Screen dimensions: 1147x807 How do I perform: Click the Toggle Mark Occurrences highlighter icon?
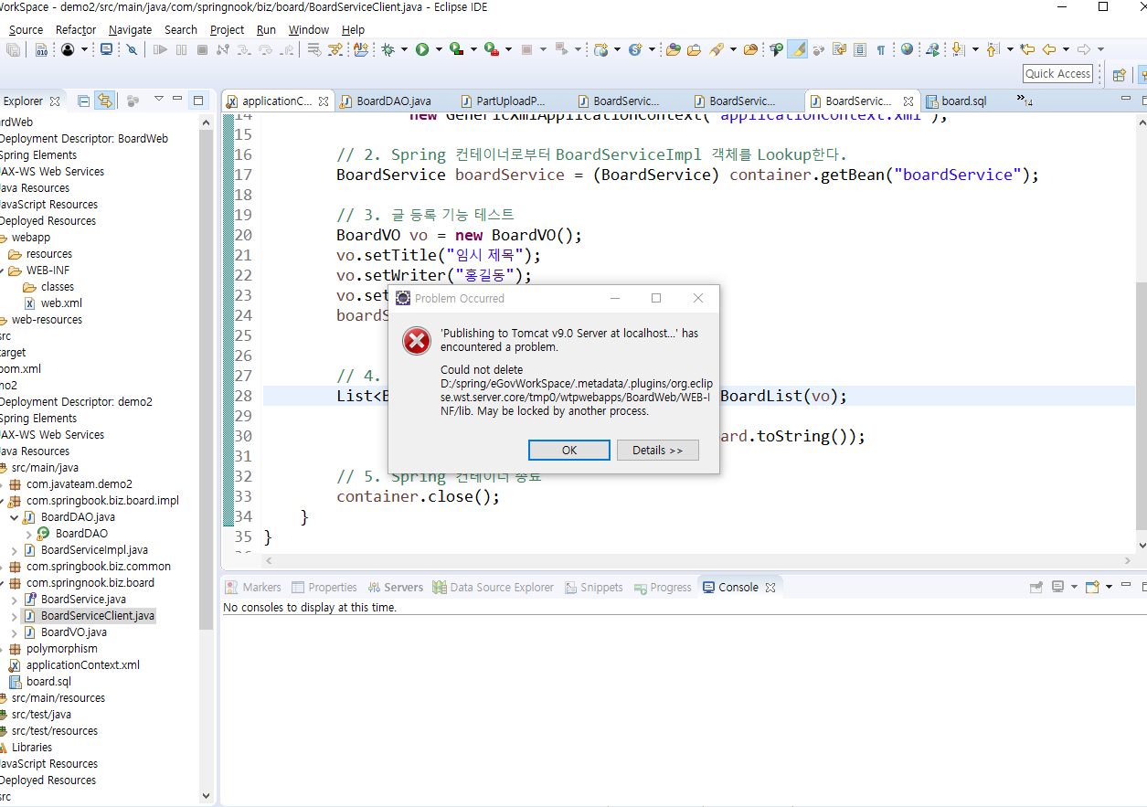[797, 49]
